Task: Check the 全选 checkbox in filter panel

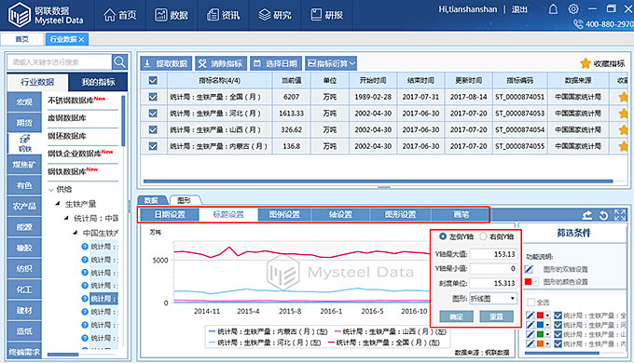Action: point(531,302)
